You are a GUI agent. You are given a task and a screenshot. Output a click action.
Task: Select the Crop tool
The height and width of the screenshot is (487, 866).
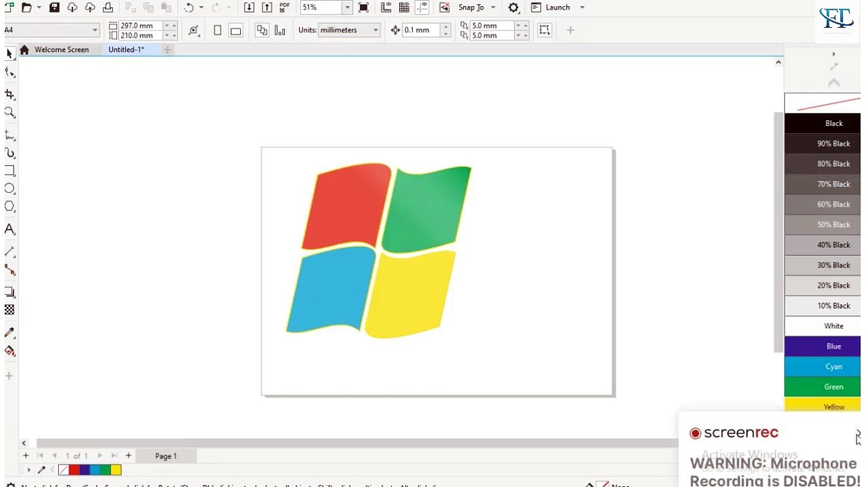(9, 95)
